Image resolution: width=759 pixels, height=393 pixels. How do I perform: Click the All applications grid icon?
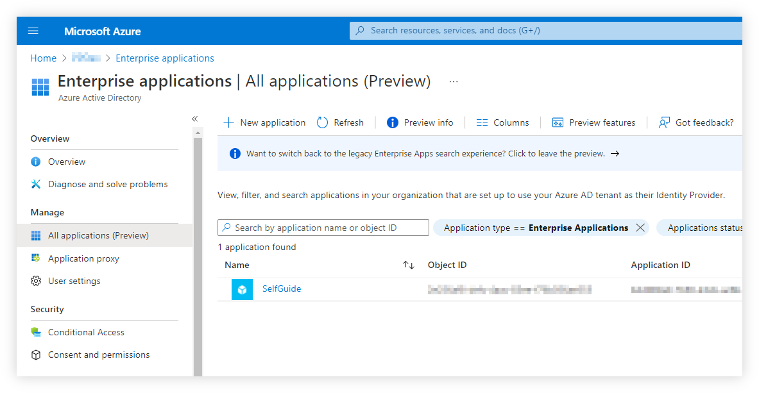[x=36, y=235]
